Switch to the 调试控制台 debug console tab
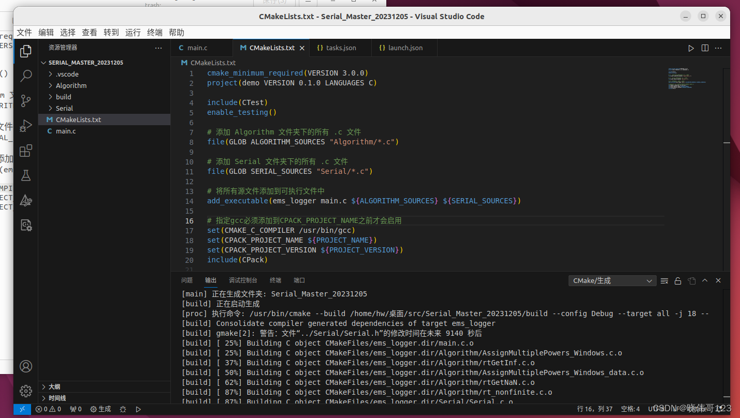Viewport: 740px width, 418px height. (x=243, y=280)
